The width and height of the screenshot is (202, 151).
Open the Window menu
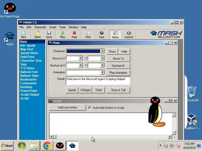[x=73, y=27]
